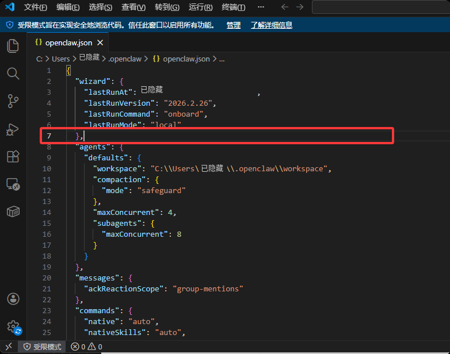This screenshot has width=450, height=354.
Task: Click the "nativeSkills" key
Action: click(115, 333)
